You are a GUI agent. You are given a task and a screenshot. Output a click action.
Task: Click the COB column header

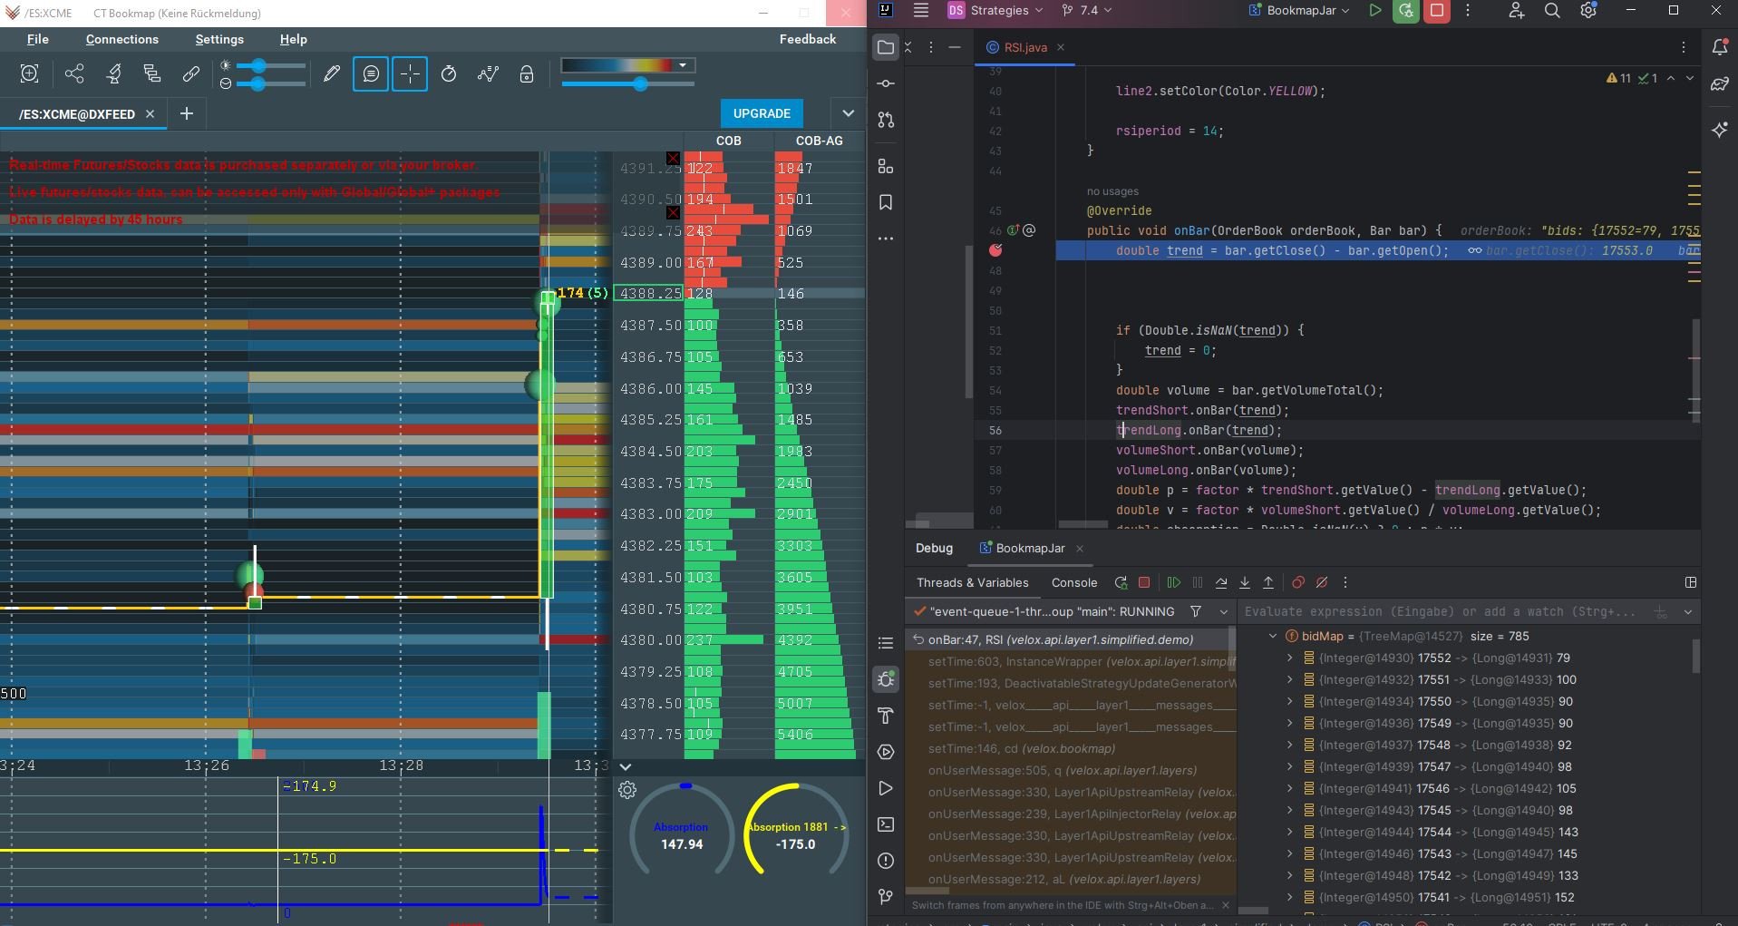click(x=728, y=141)
